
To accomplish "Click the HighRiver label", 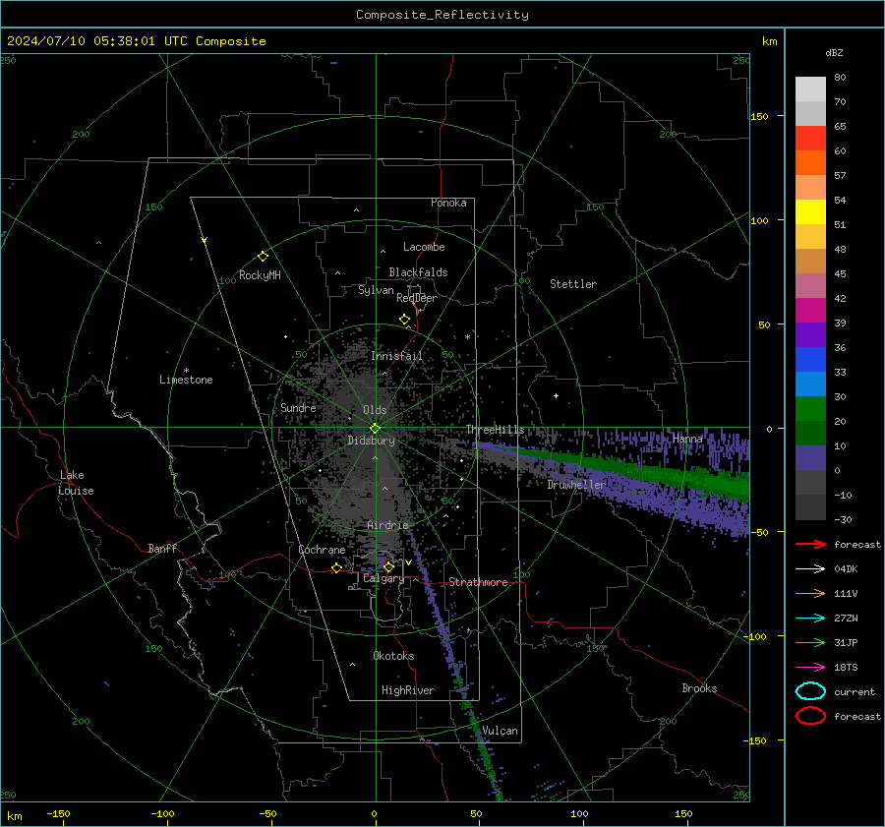I will tap(408, 690).
